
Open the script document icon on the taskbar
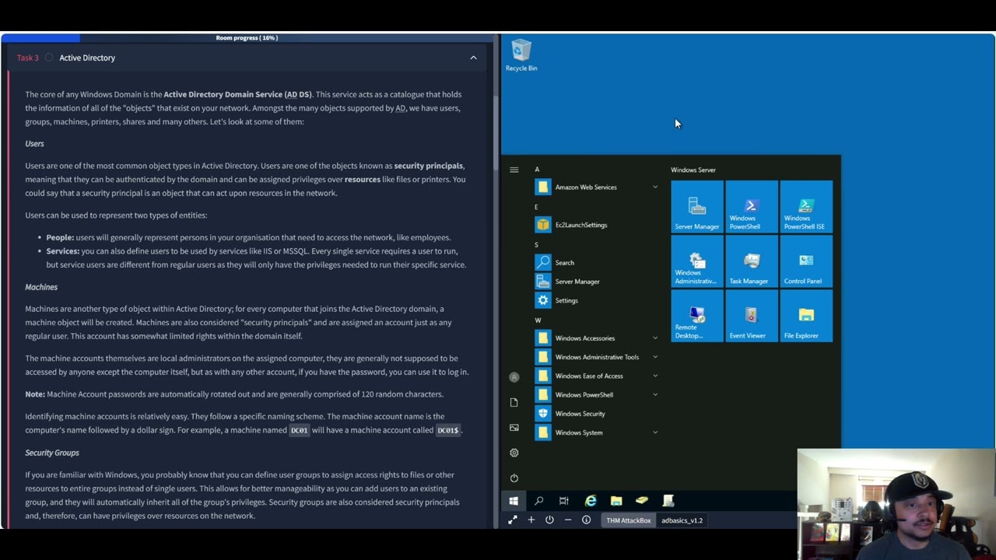[x=668, y=501]
